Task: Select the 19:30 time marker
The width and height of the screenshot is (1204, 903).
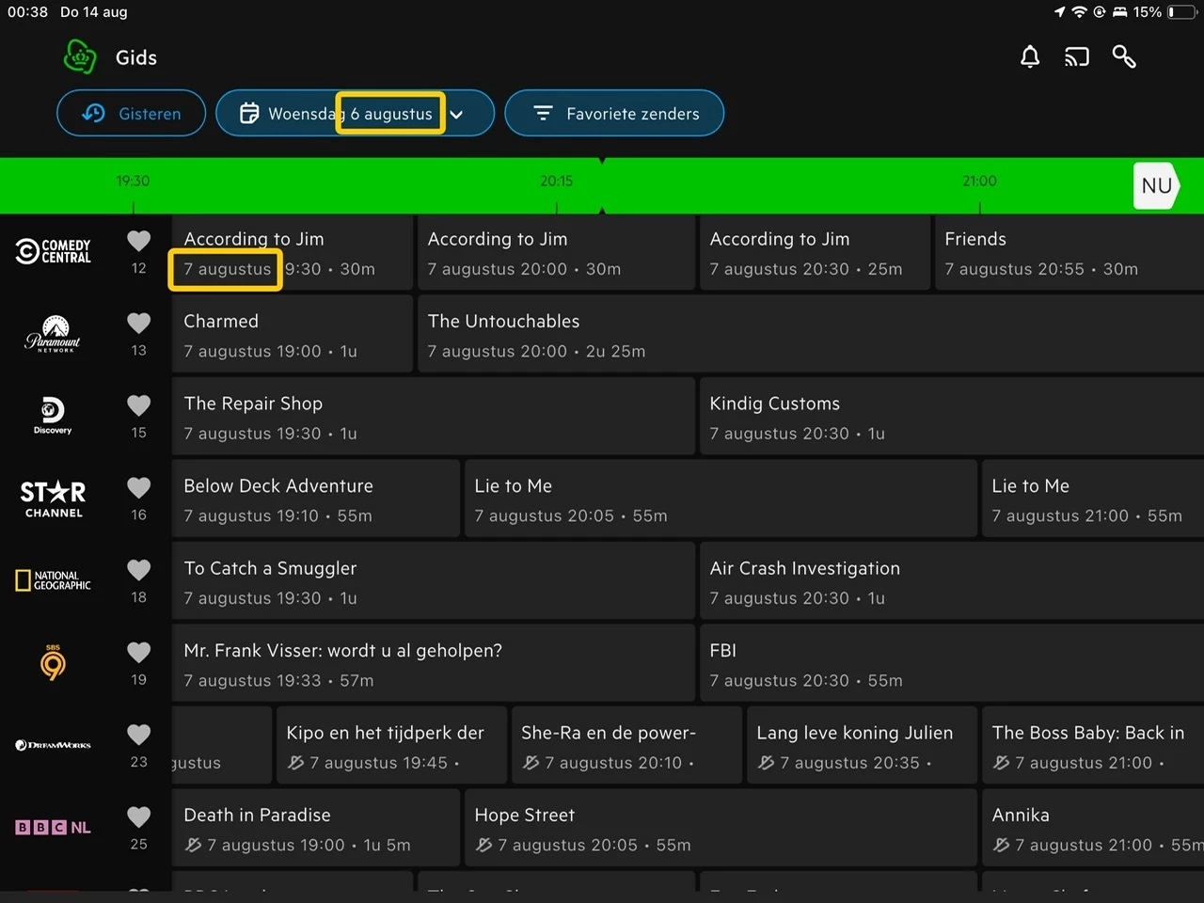Action: [133, 181]
